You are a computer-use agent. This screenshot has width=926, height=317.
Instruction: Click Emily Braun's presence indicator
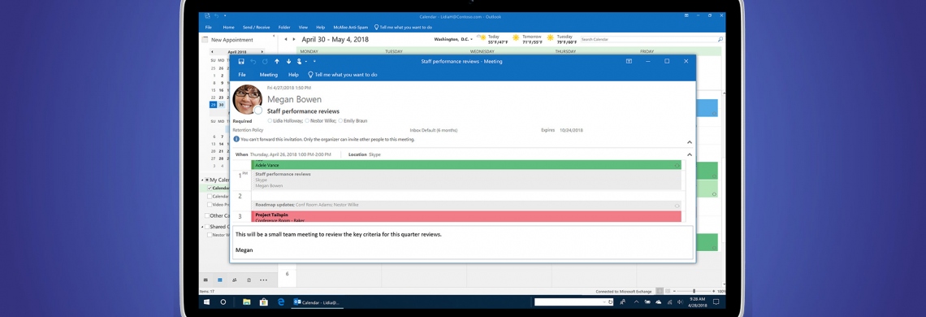point(341,120)
